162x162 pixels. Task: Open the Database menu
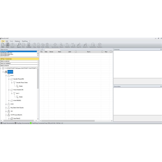(x=17, y=41)
